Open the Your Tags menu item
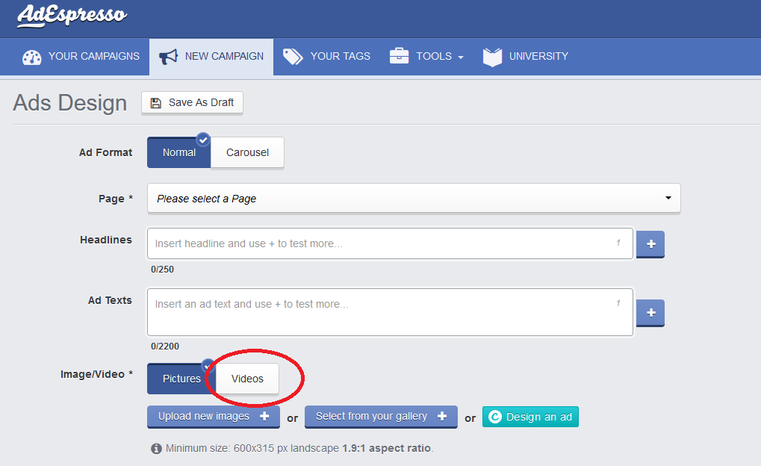The height and width of the screenshot is (466, 761). (x=340, y=56)
